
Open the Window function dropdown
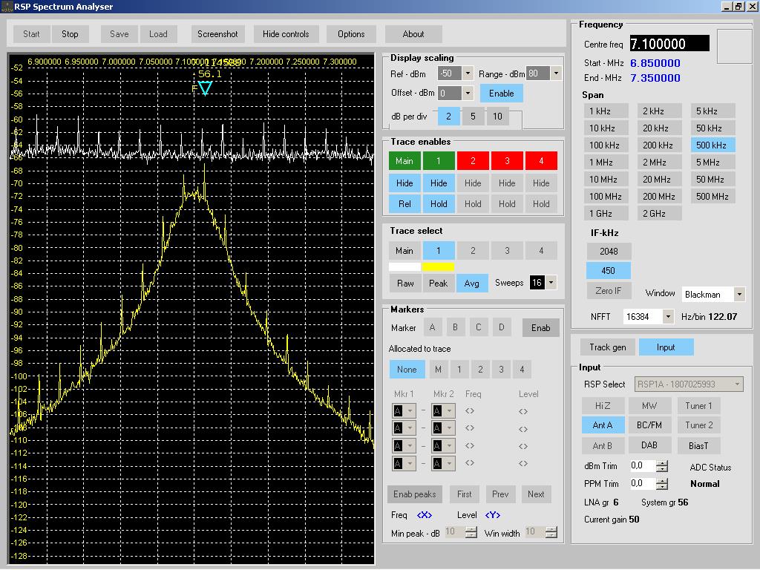738,294
